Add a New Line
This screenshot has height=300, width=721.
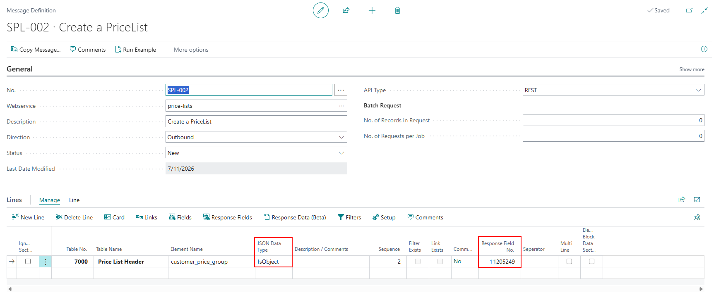tap(28, 217)
